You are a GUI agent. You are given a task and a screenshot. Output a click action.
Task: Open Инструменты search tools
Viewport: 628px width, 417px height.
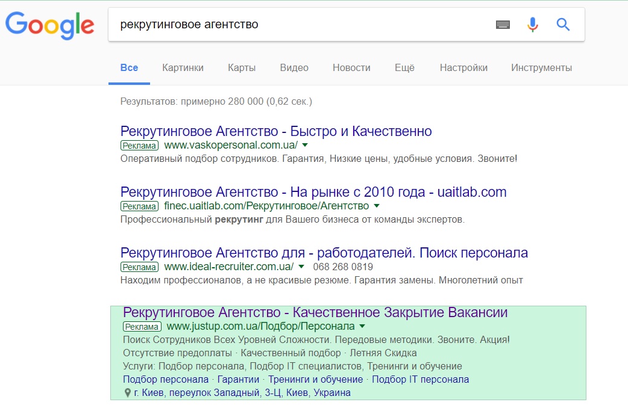click(541, 67)
